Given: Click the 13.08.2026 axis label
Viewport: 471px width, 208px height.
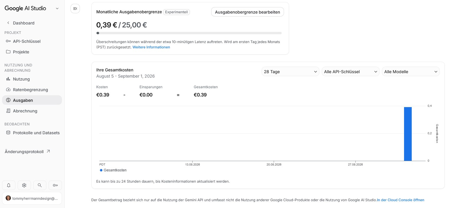Looking at the screenshot, I should pos(193,164).
